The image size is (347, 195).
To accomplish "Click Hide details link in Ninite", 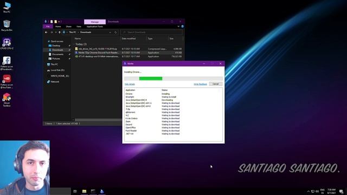I will click(x=130, y=84).
